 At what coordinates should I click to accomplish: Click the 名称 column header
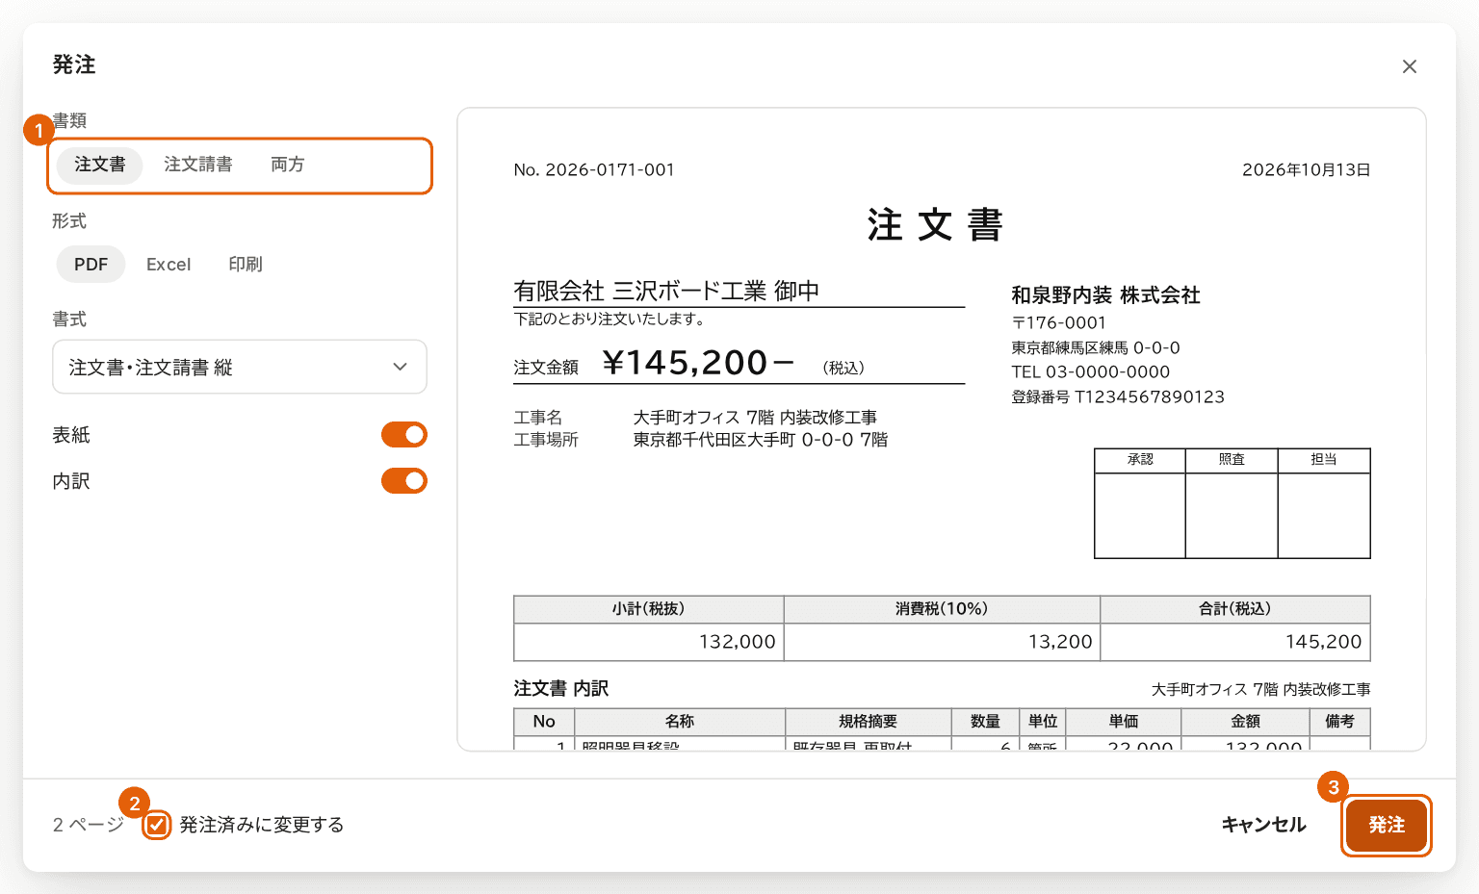pyautogui.click(x=680, y=722)
